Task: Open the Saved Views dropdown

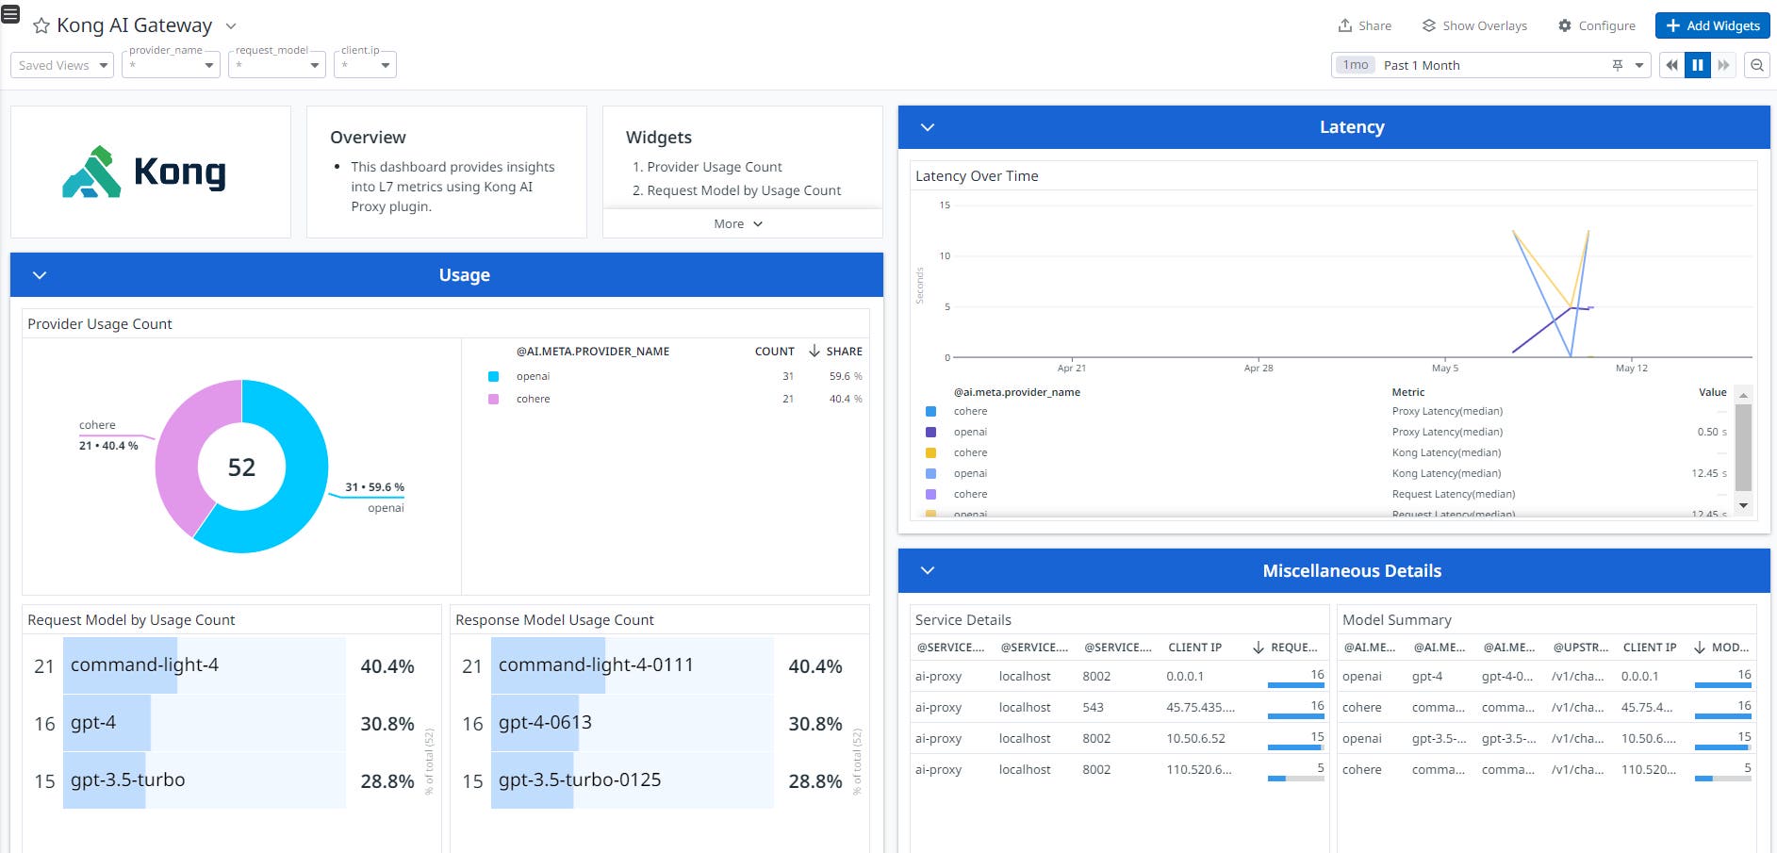Action: click(60, 65)
